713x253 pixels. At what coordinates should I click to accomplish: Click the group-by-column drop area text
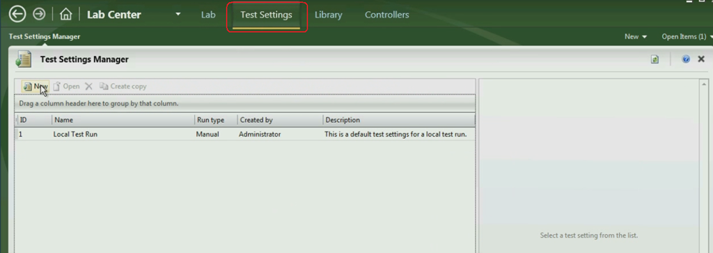99,104
